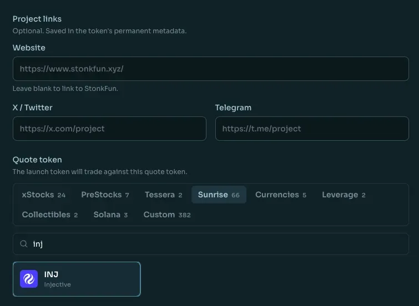
Task: Switch to the PreStocks tab
Action: [x=105, y=195]
